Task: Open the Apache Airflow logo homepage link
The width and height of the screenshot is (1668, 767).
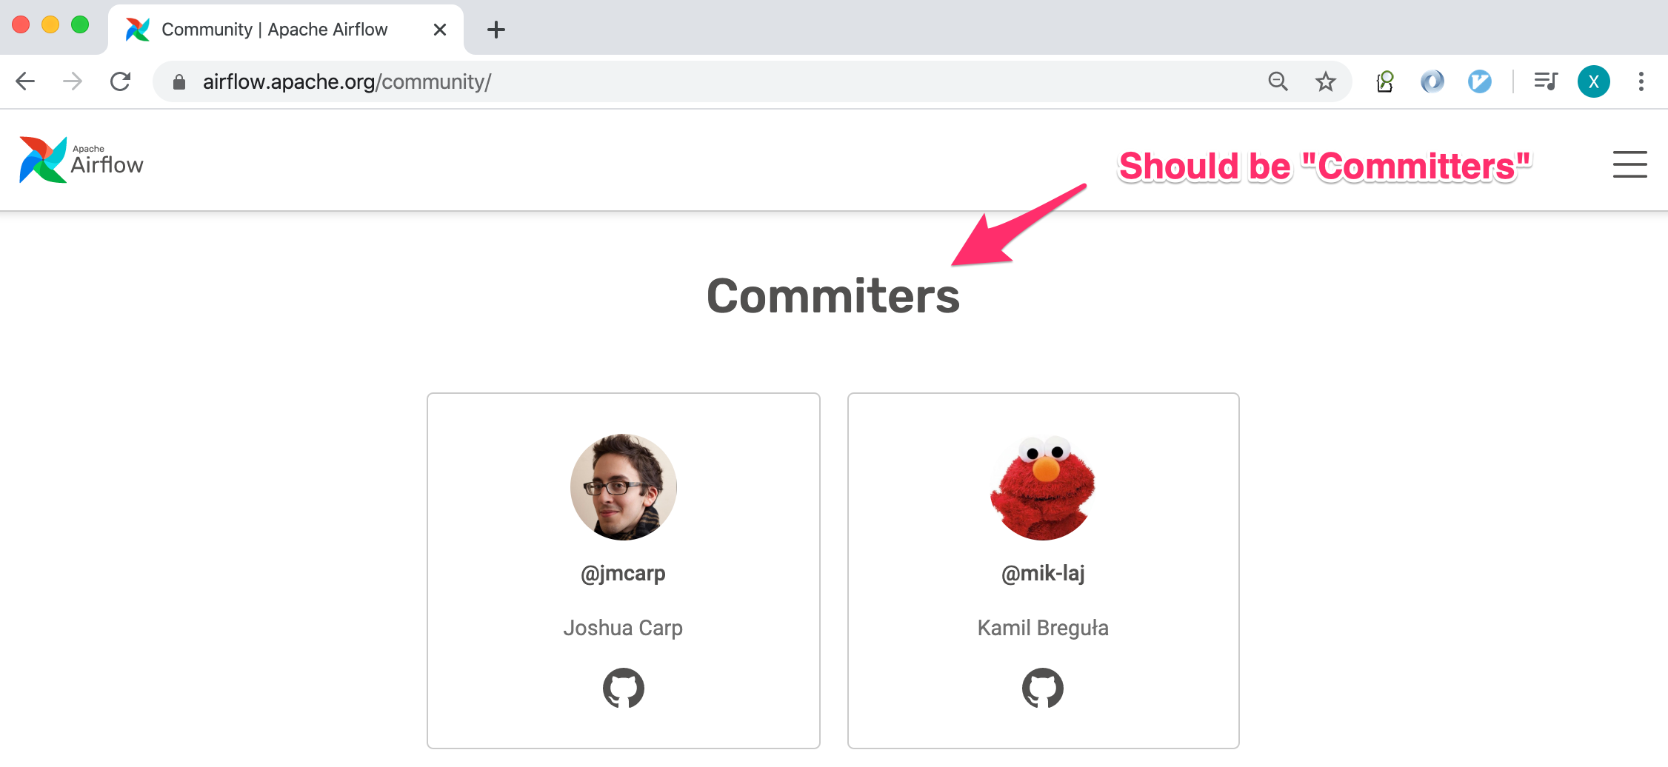Action: coord(81,158)
